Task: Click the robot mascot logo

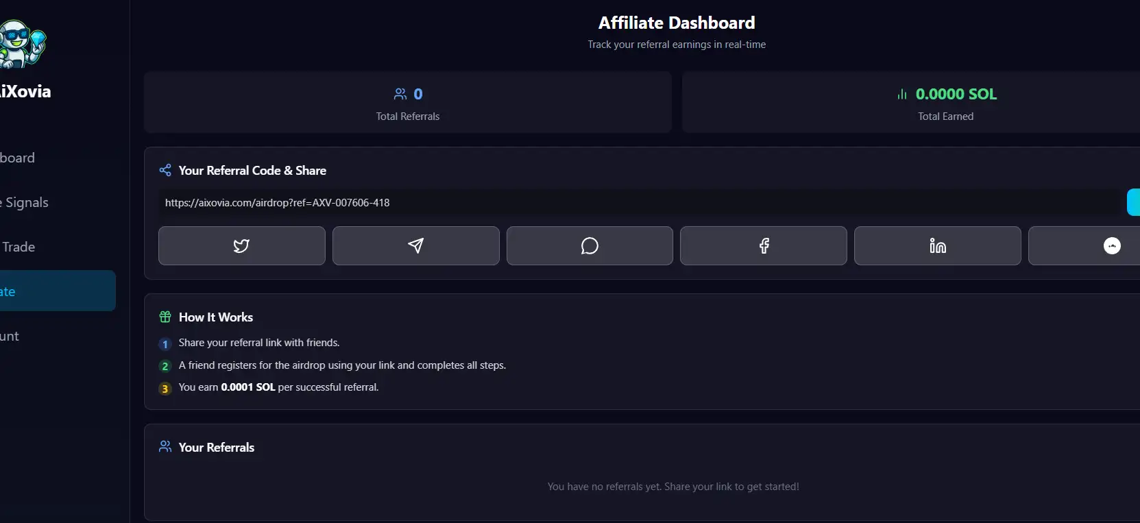Action: [x=22, y=44]
